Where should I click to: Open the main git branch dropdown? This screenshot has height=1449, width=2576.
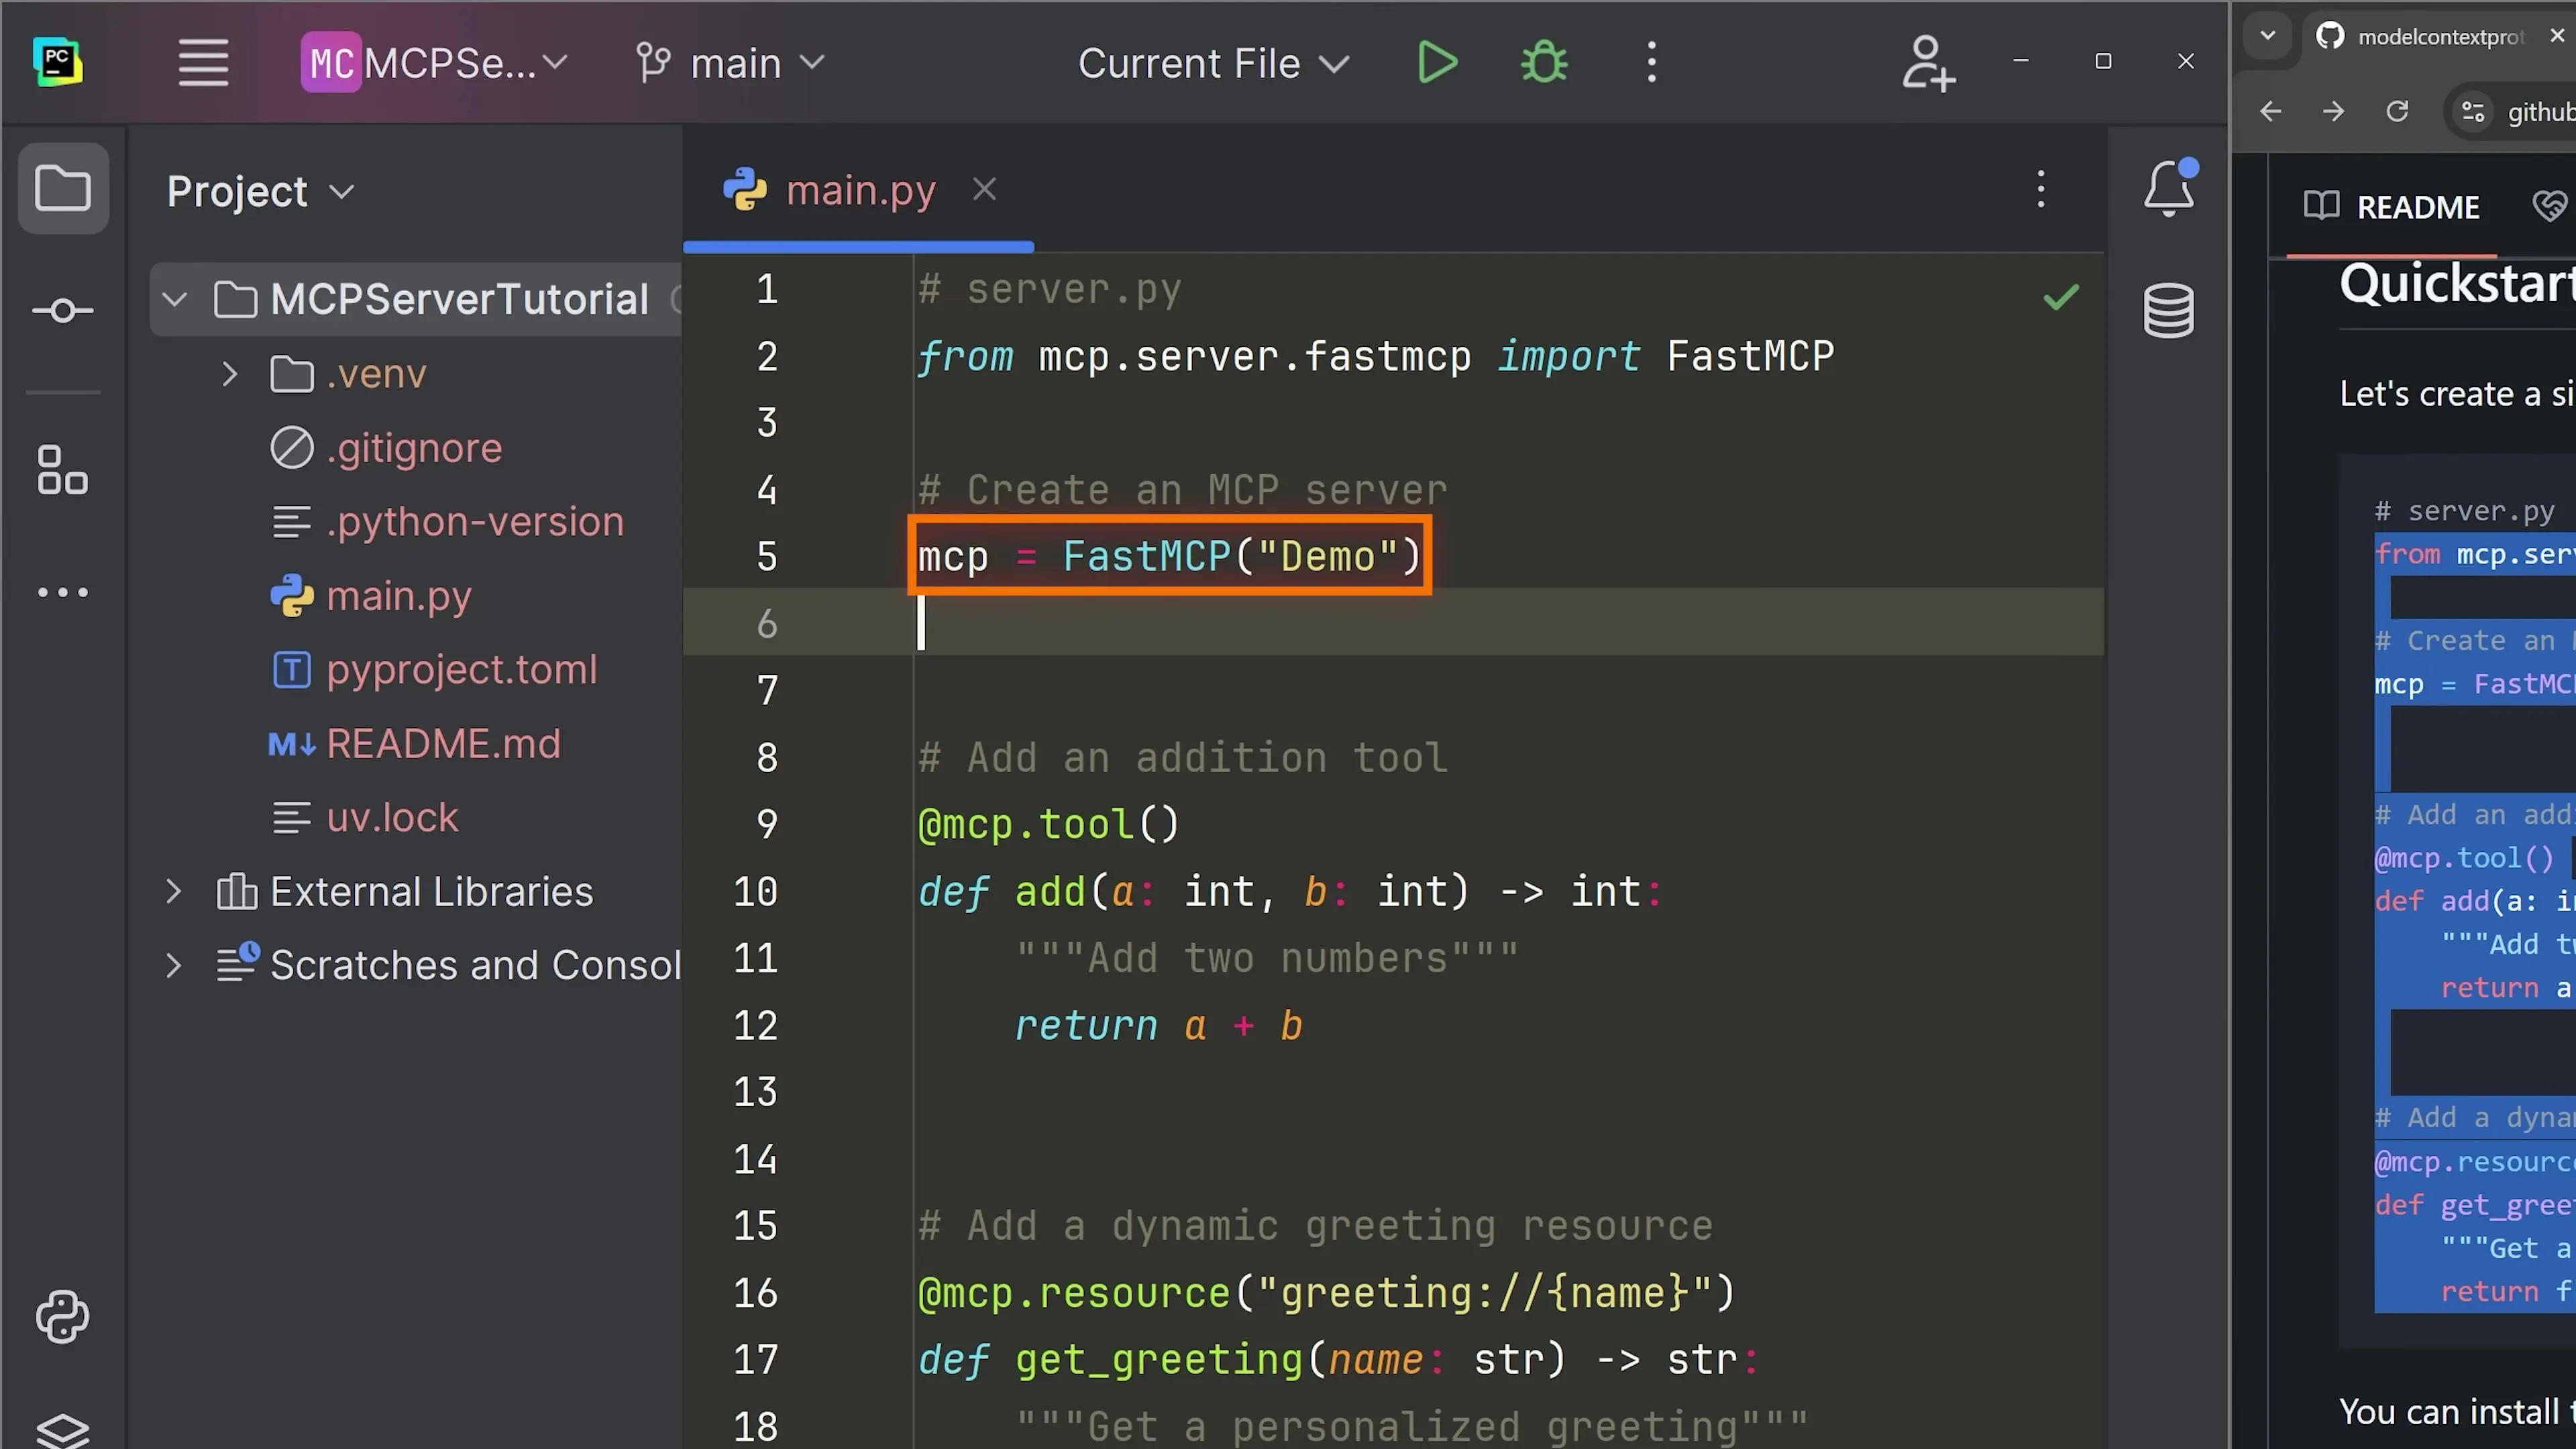731,63
